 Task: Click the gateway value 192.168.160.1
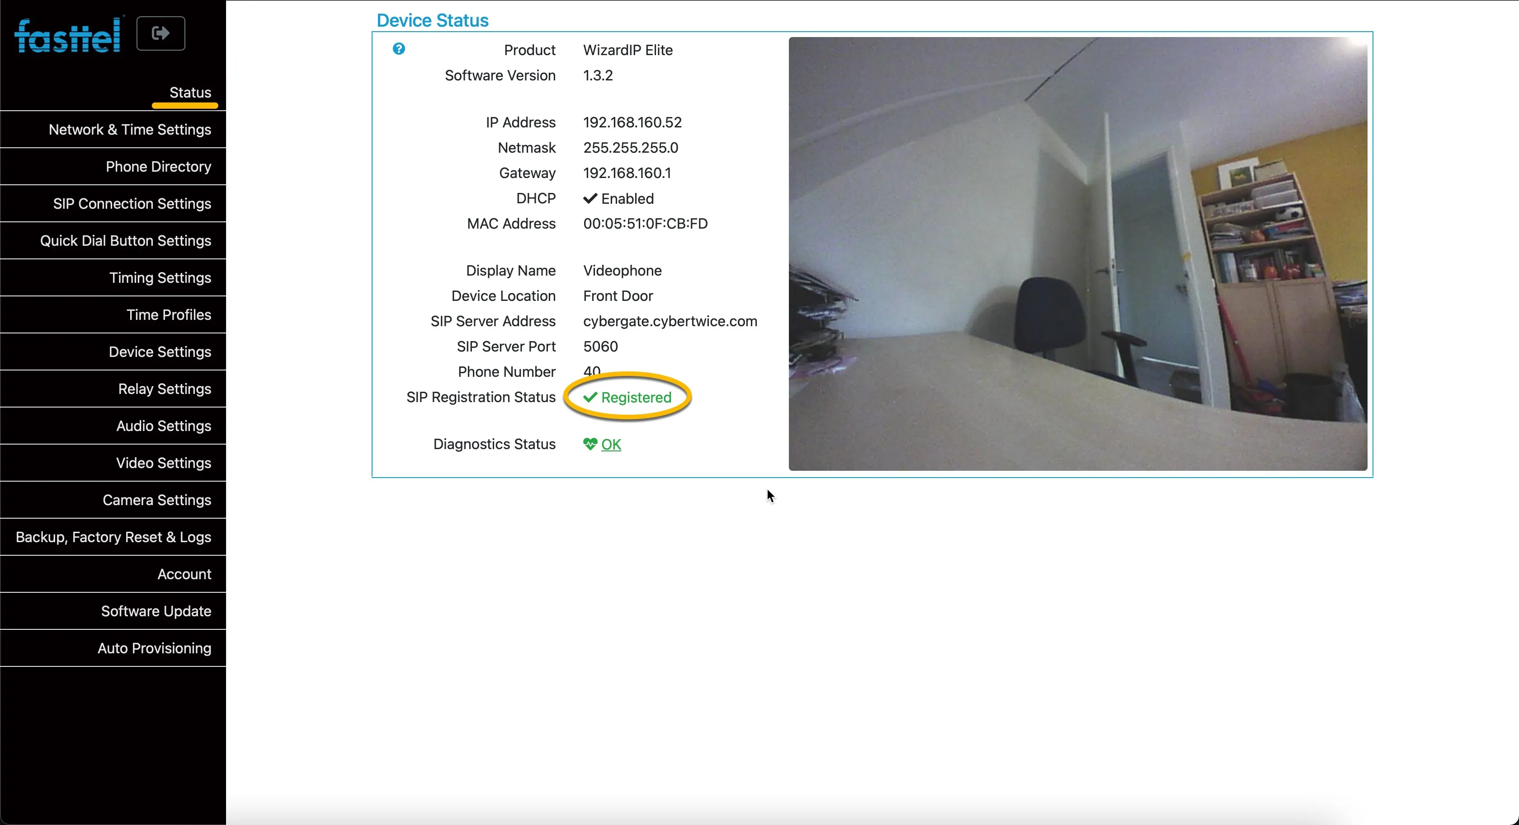(x=627, y=173)
